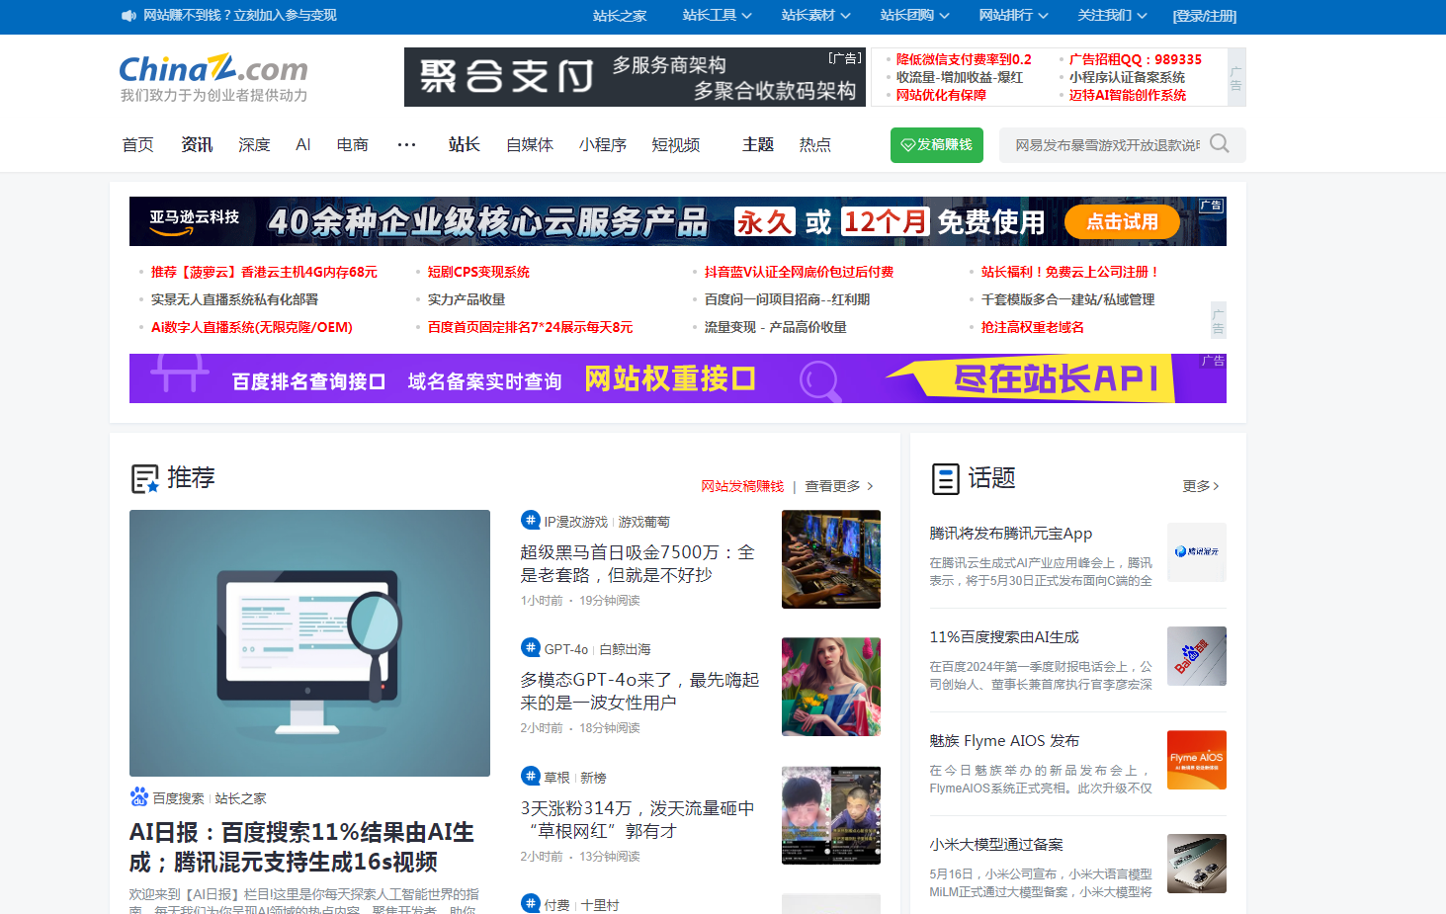Click the 腾讯云 topic thumbnail
The height and width of the screenshot is (914, 1446).
coord(1197,552)
